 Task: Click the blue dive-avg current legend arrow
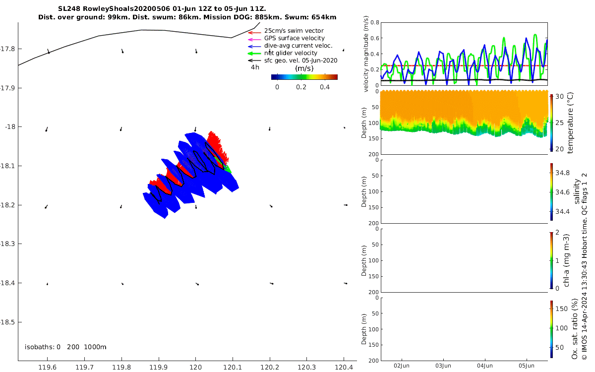click(x=254, y=46)
